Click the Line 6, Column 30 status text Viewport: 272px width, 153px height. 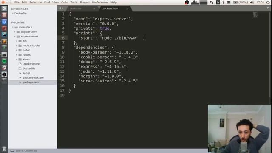click(x=26, y=151)
